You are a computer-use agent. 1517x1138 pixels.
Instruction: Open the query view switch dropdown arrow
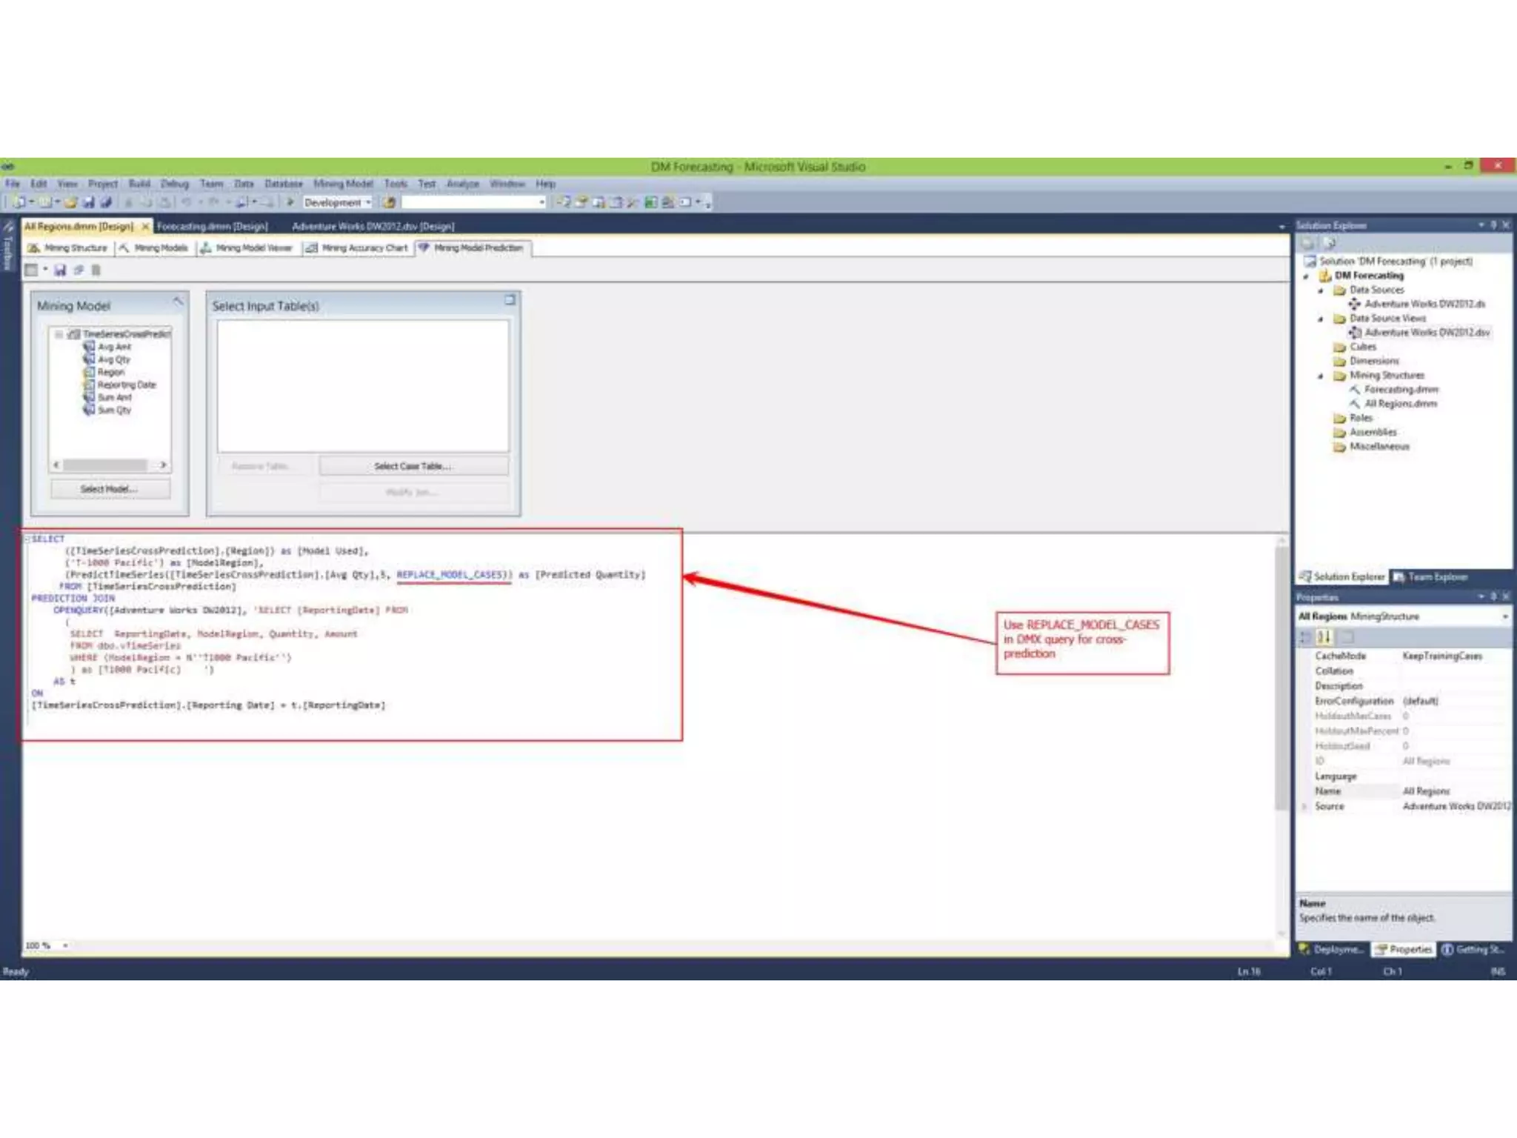tap(45, 270)
